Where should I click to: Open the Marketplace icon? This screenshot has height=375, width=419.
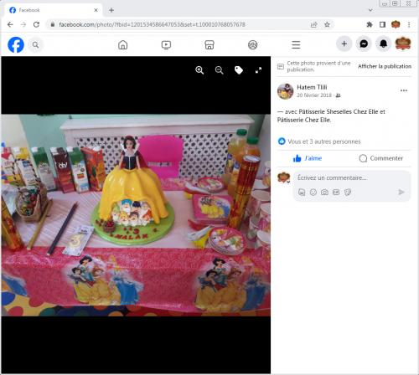(x=209, y=44)
